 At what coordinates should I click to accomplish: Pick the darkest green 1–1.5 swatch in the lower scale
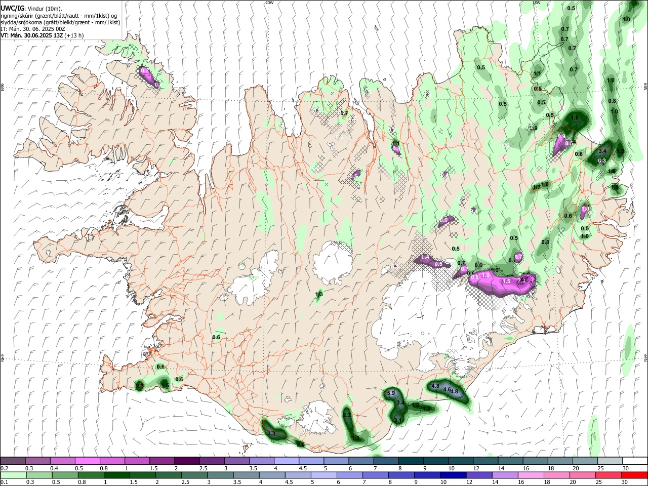coord(116,475)
